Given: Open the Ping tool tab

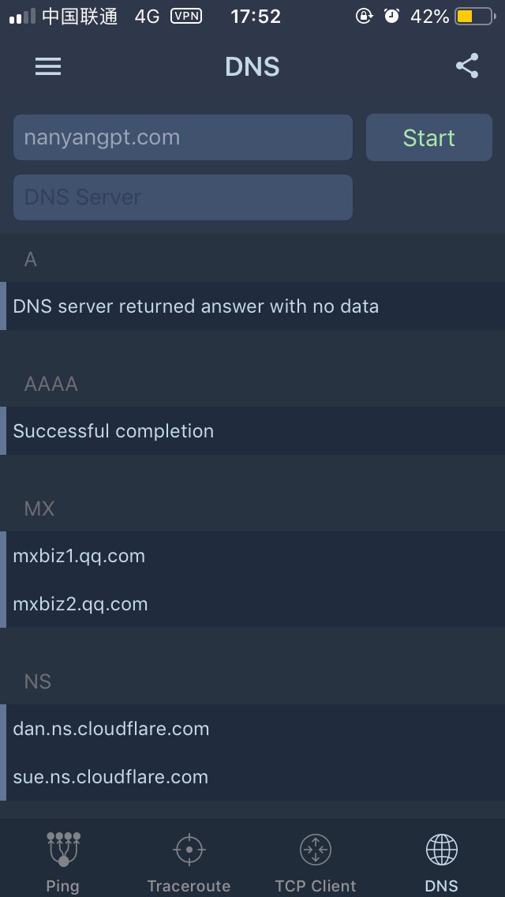Looking at the screenshot, I should [x=63, y=861].
